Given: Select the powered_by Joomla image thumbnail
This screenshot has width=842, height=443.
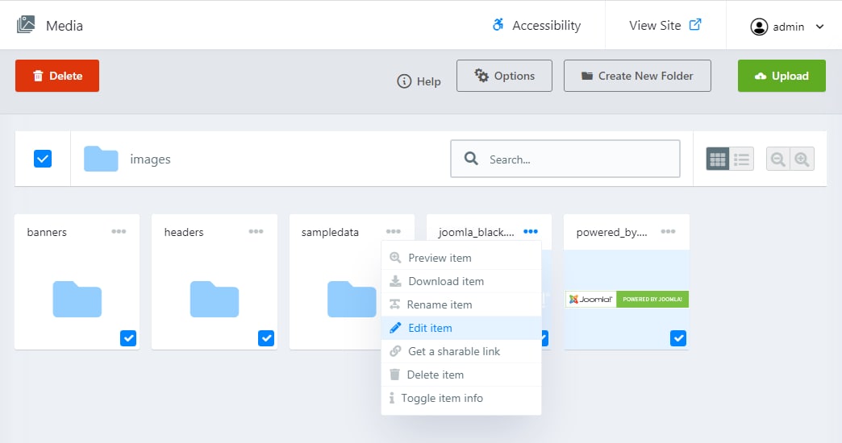Looking at the screenshot, I should click(x=627, y=300).
